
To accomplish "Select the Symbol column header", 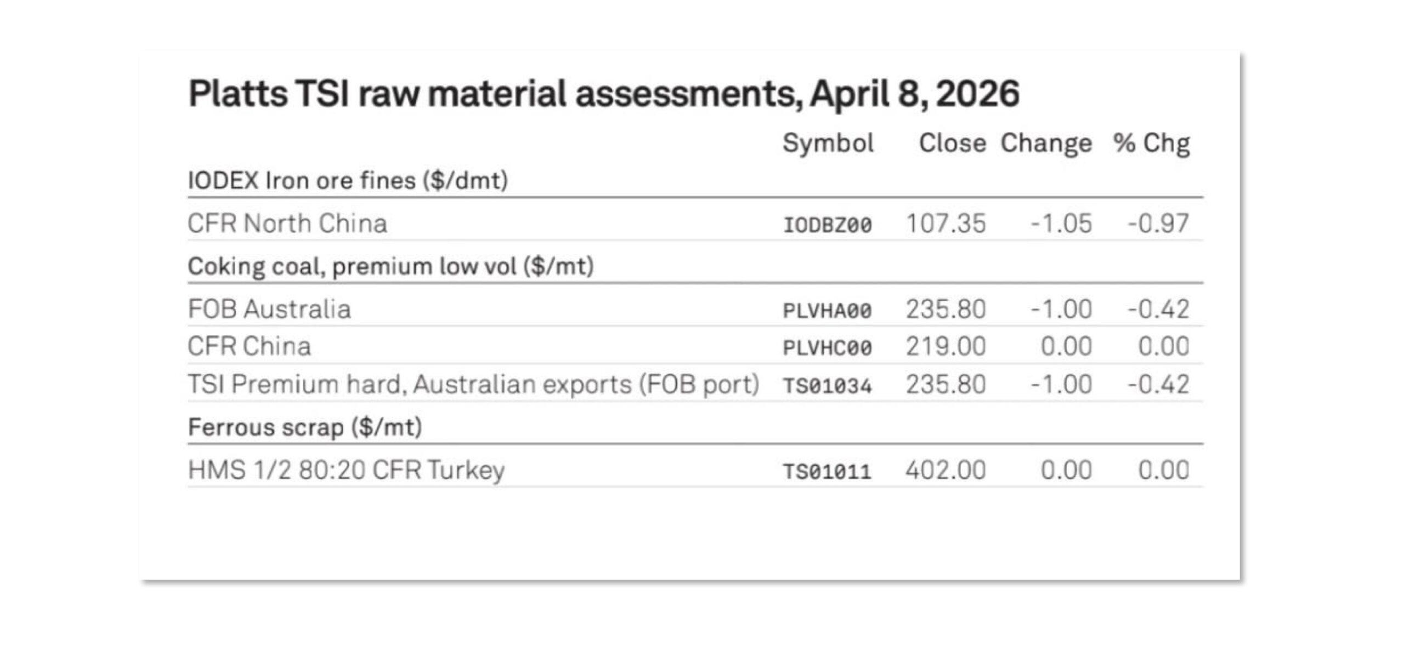I will tap(828, 144).
